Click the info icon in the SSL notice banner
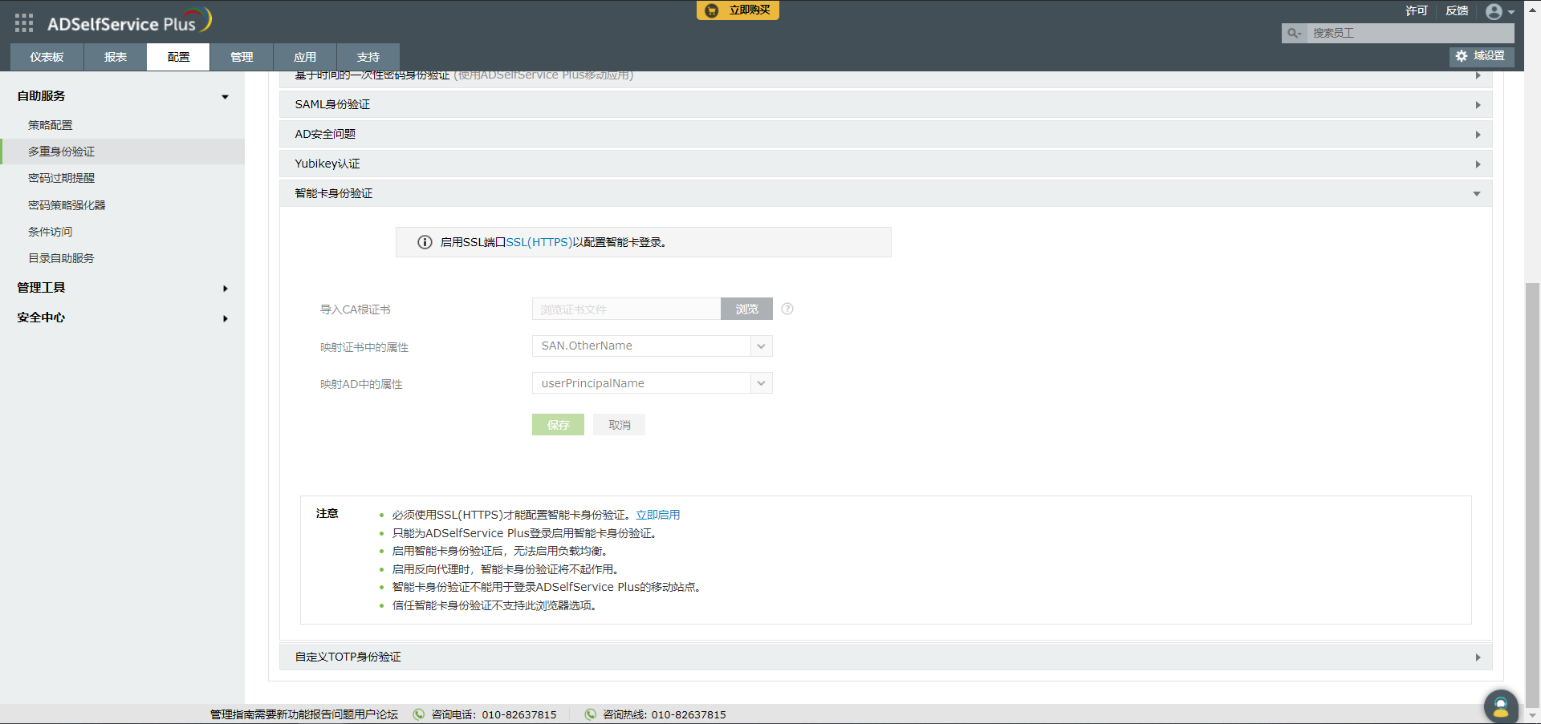 coord(425,242)
